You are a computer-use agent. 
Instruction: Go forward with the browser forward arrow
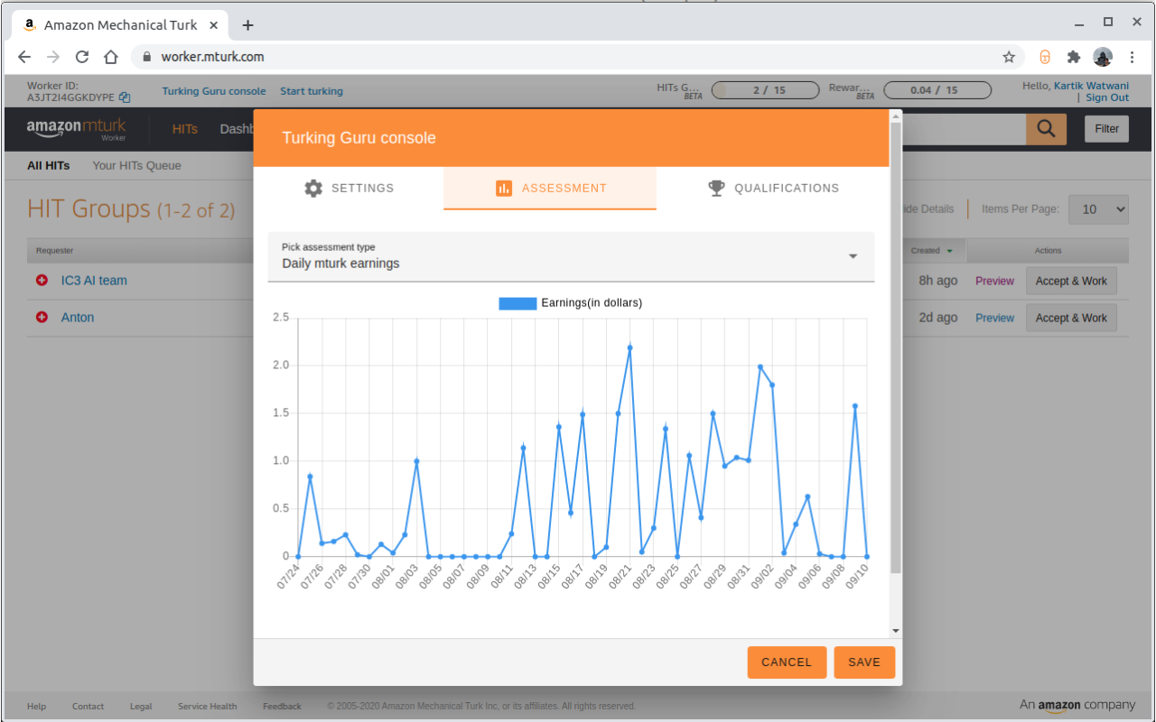[53, 57]
